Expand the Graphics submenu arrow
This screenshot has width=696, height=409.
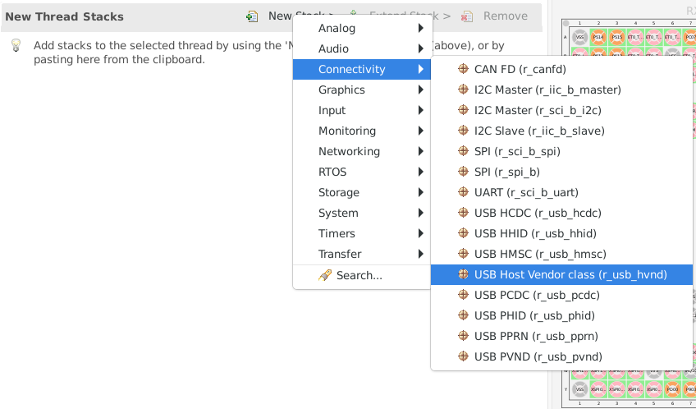(x=421, y=90)
